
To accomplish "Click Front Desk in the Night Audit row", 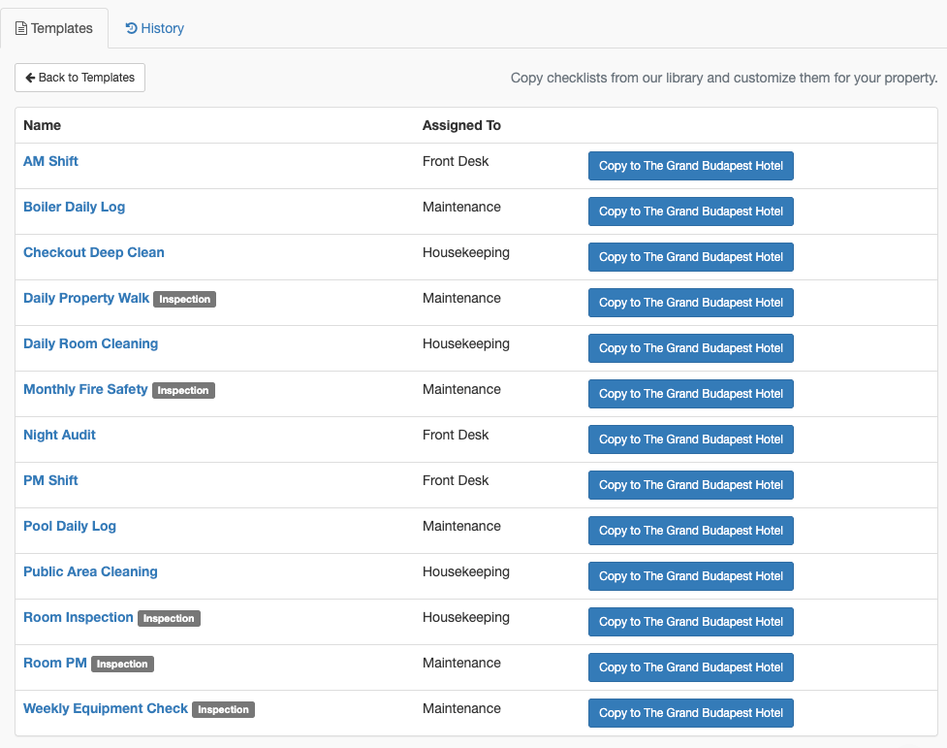I will pos(456,435).
